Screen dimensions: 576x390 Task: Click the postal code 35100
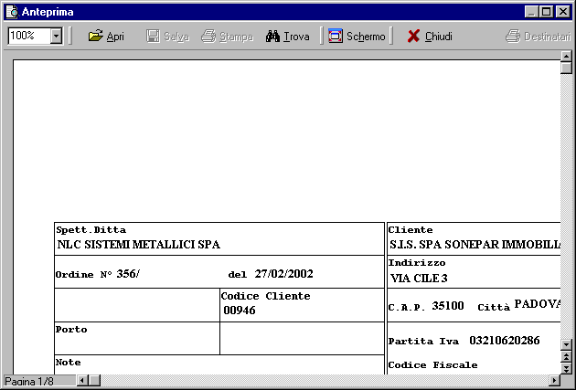coord(448,306)
